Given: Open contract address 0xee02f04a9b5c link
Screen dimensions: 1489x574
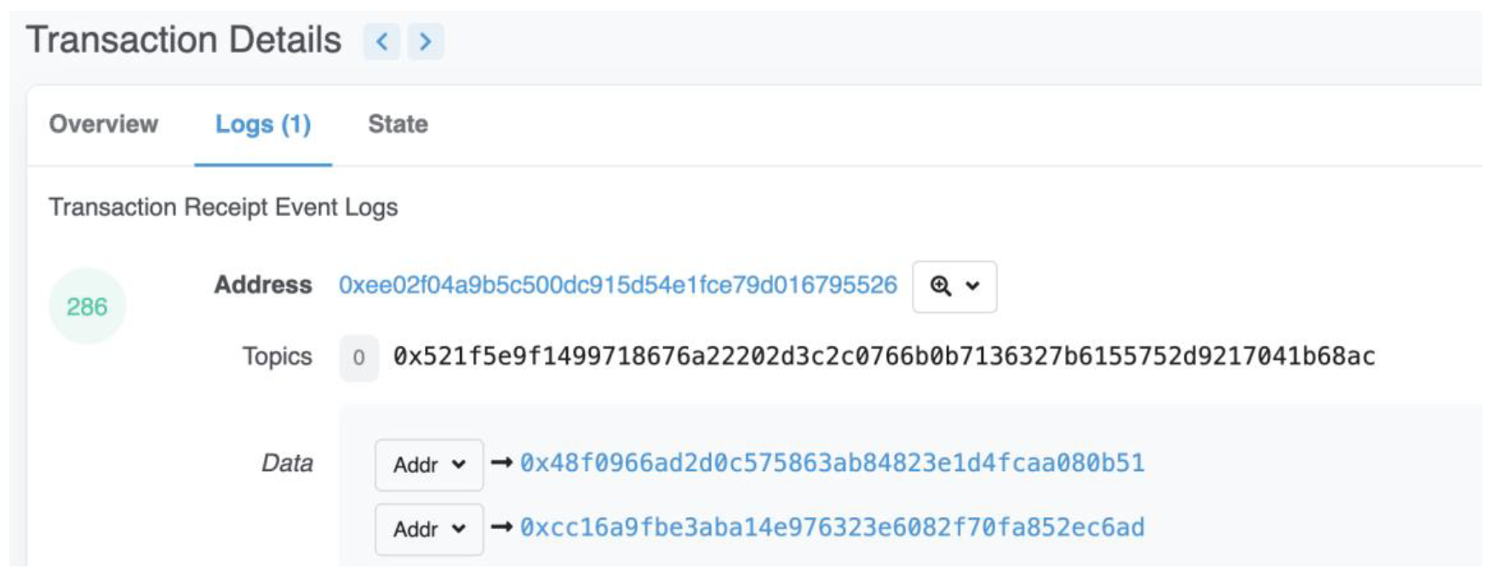Looking at the screenshot, I should [617, 285].
